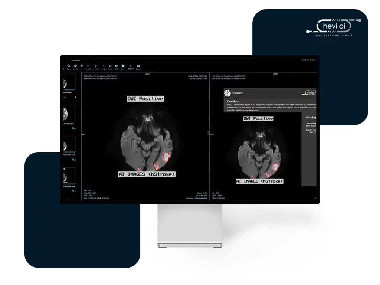Viewport: 380px width, 285px height.
Task: Select the second ComforTone series thumbnail
Action: (69, 113)
